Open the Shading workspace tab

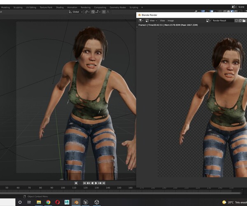point(60,7)
